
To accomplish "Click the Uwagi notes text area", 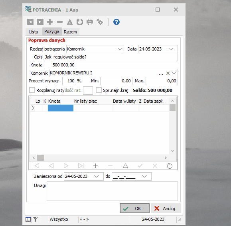I will click(112, 191).
